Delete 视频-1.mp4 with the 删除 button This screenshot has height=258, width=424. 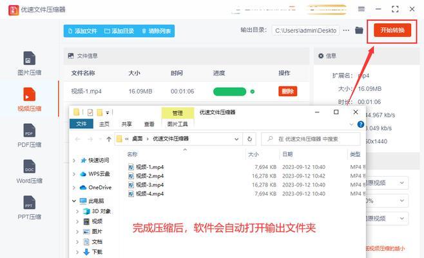coord(287,91)
